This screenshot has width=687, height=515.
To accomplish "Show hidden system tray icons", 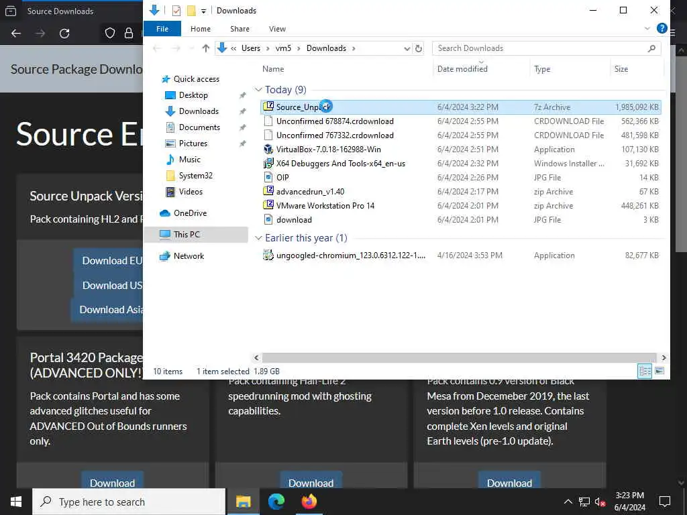I will coord(568,502).
